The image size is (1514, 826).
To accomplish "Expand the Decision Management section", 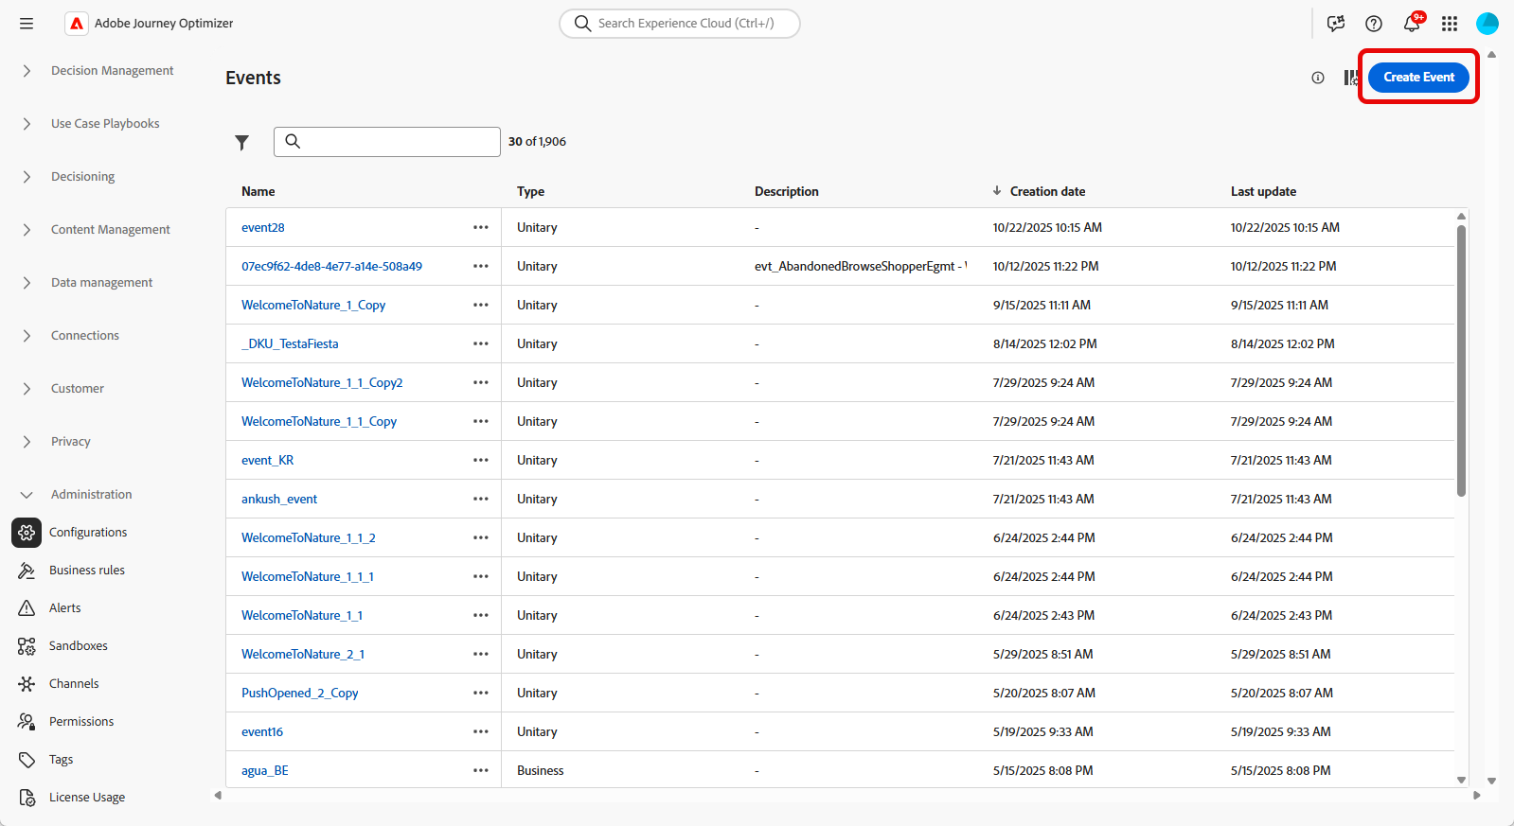I will pyautogui.click(x=27, y=71).
